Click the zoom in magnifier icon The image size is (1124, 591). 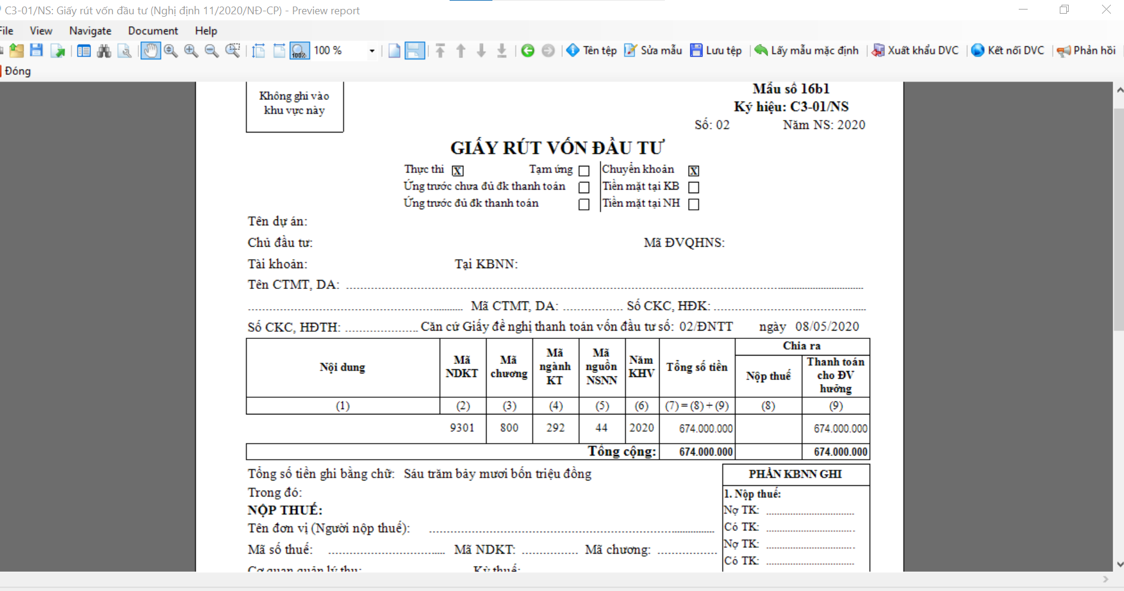[191, 51]
